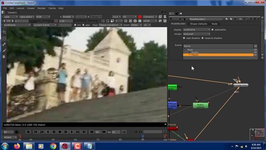Open the Render menu

pyautogui.click(x=42, y=8)
